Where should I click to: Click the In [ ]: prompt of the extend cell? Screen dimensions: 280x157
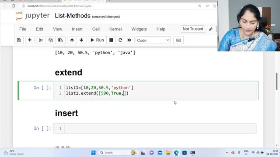click(x=42, y=88)
